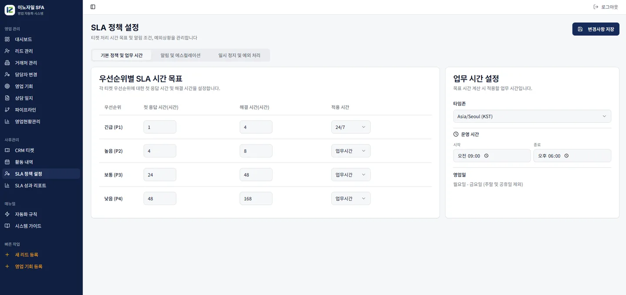Click the 우선순위별 SLA 시간 목표 heading
The width and height of the screenshot is (626, 295).
click(x=141, y=79)
